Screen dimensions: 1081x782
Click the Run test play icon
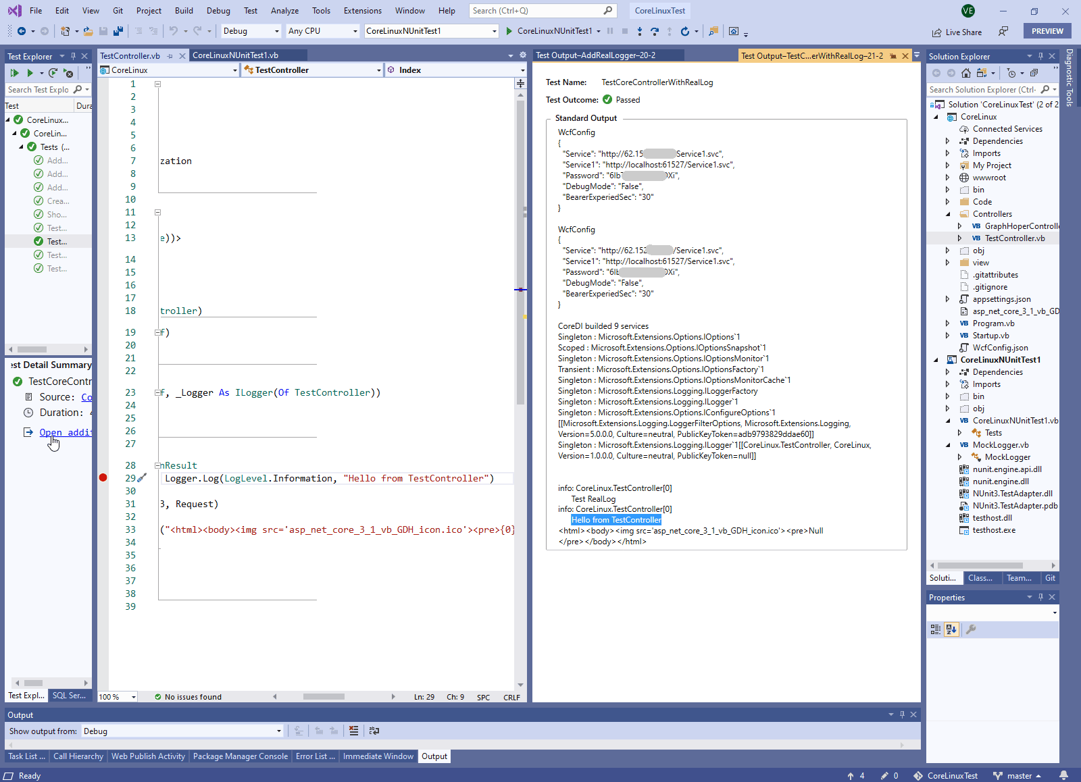30,73
